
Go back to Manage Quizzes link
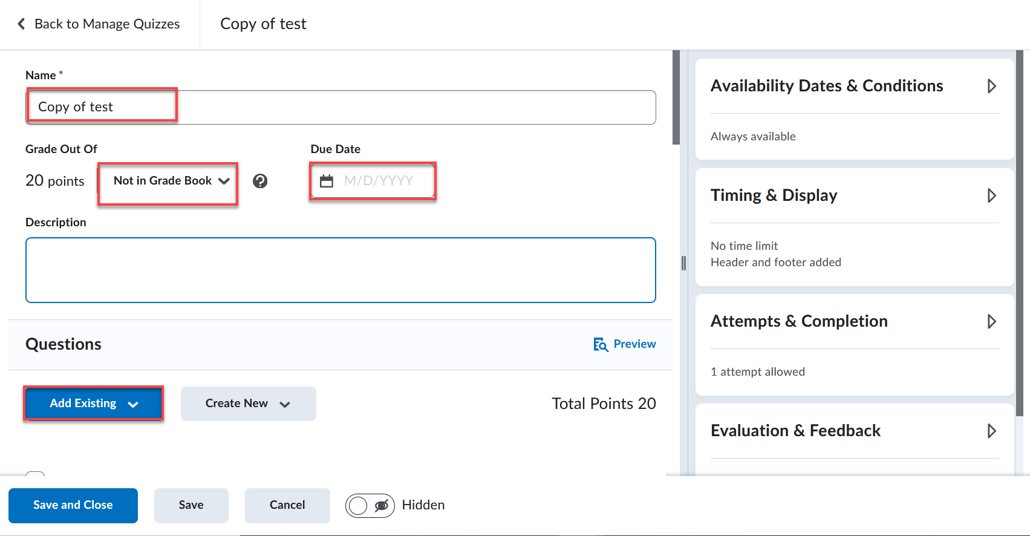tap(107, 24)
